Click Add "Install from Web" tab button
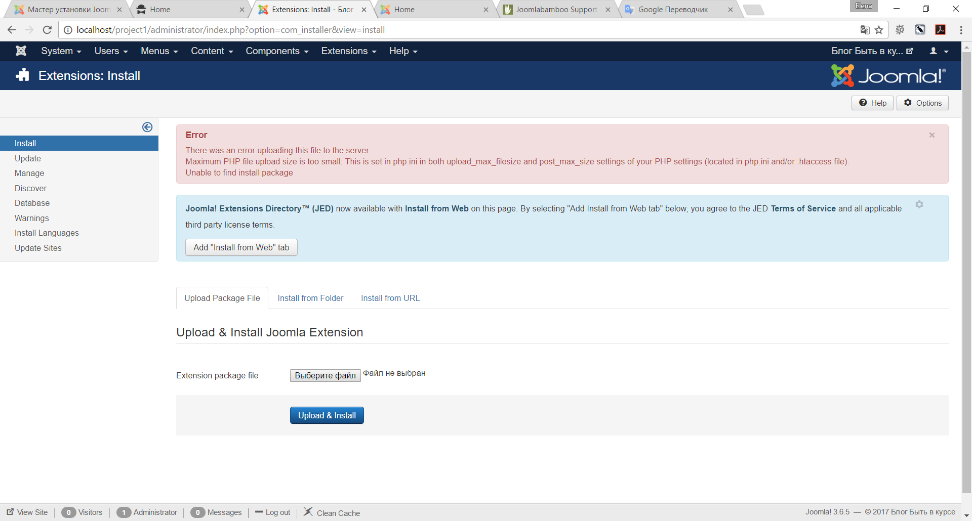This screenshot has width=972, height=521. coord(241,247)
